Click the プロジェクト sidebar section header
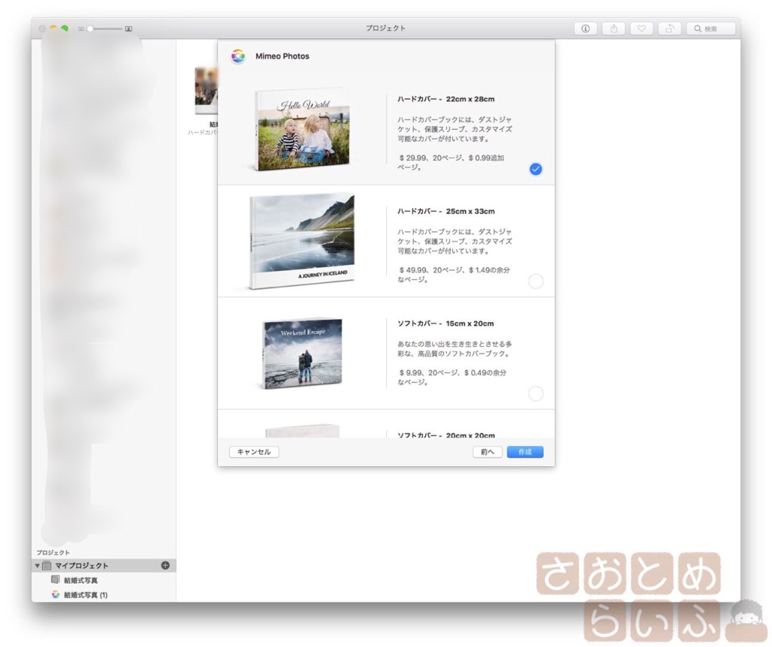Viewport: 772px width, 647px height. point(54,553)
